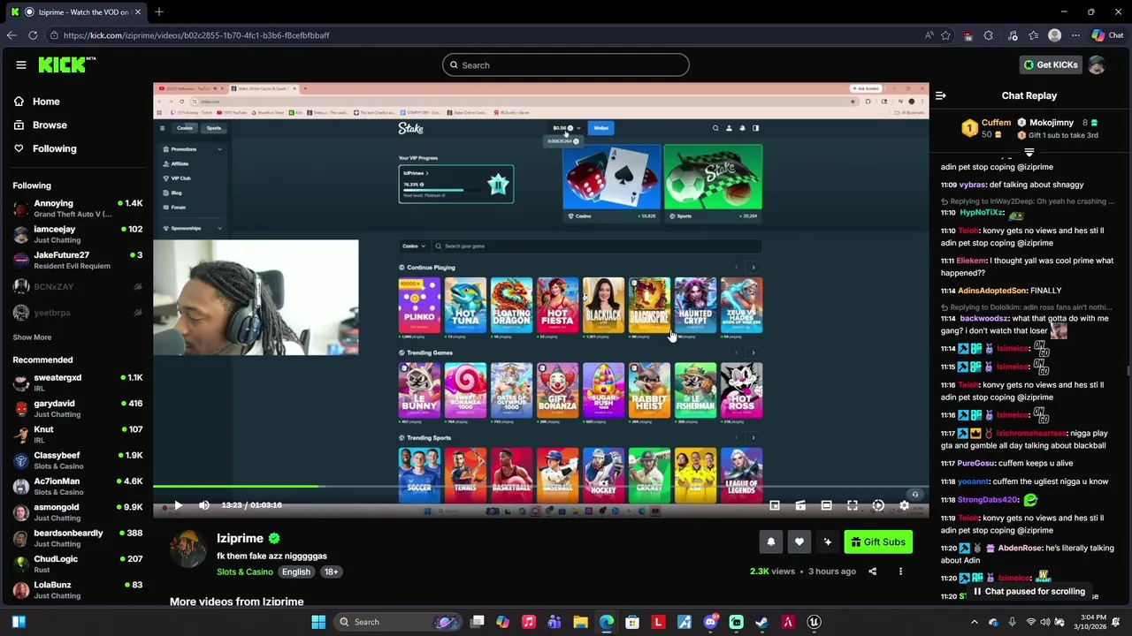Open Windows widgets on taskbar
The height and width of the screenshot is (636, 1132).
click(19, 622)
